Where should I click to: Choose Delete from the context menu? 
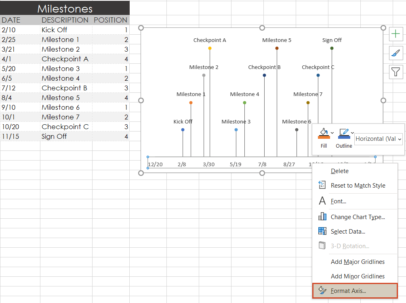pyautogui.click(x=339, y=171)
